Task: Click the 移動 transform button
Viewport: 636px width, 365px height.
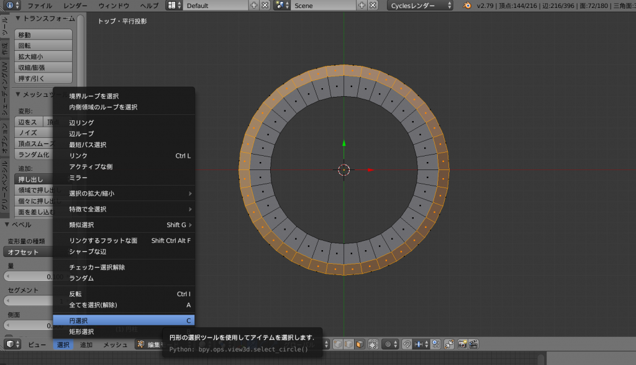Action: coord(43,35)
